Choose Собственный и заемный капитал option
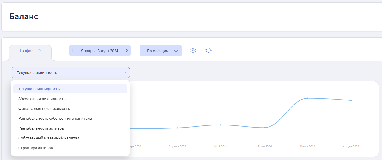382x160 pixels. 49,138
